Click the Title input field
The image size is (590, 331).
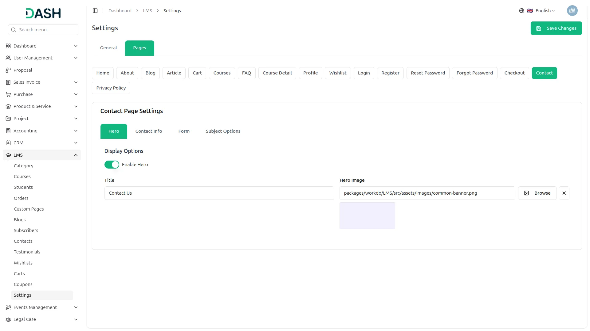219,193
